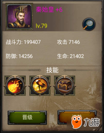Select the treasure chest skill icon
104x133 pixels.
[65, 86]
